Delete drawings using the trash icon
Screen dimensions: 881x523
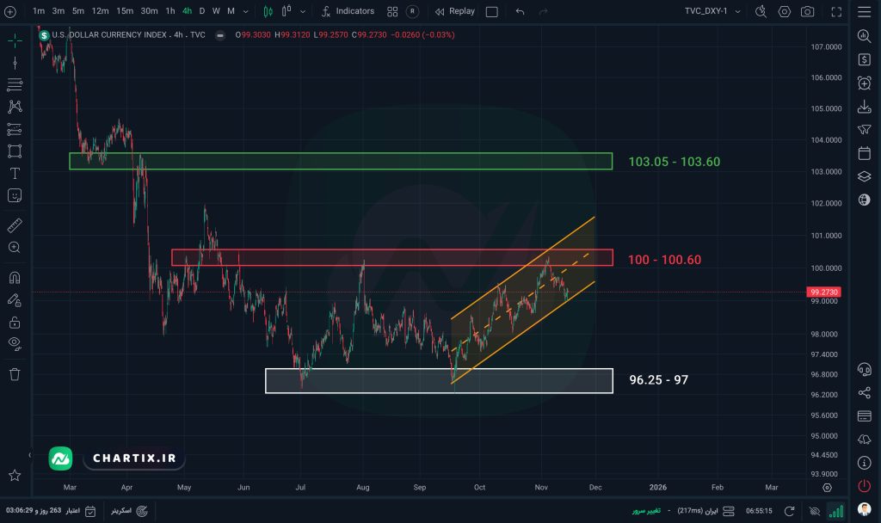pyautogui.click(x=15, y=374)
